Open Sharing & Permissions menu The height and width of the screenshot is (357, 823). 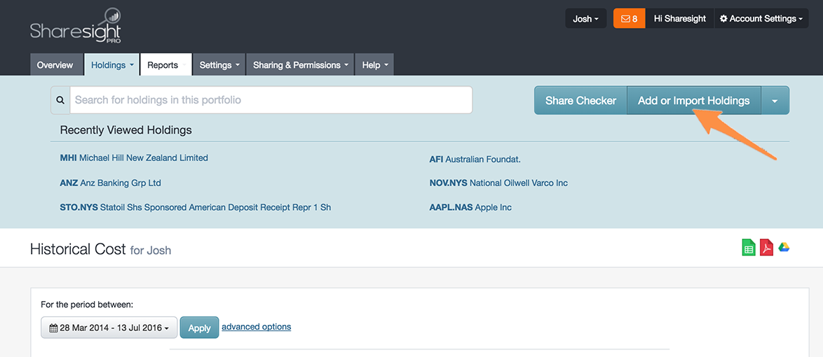click(301, 65)
